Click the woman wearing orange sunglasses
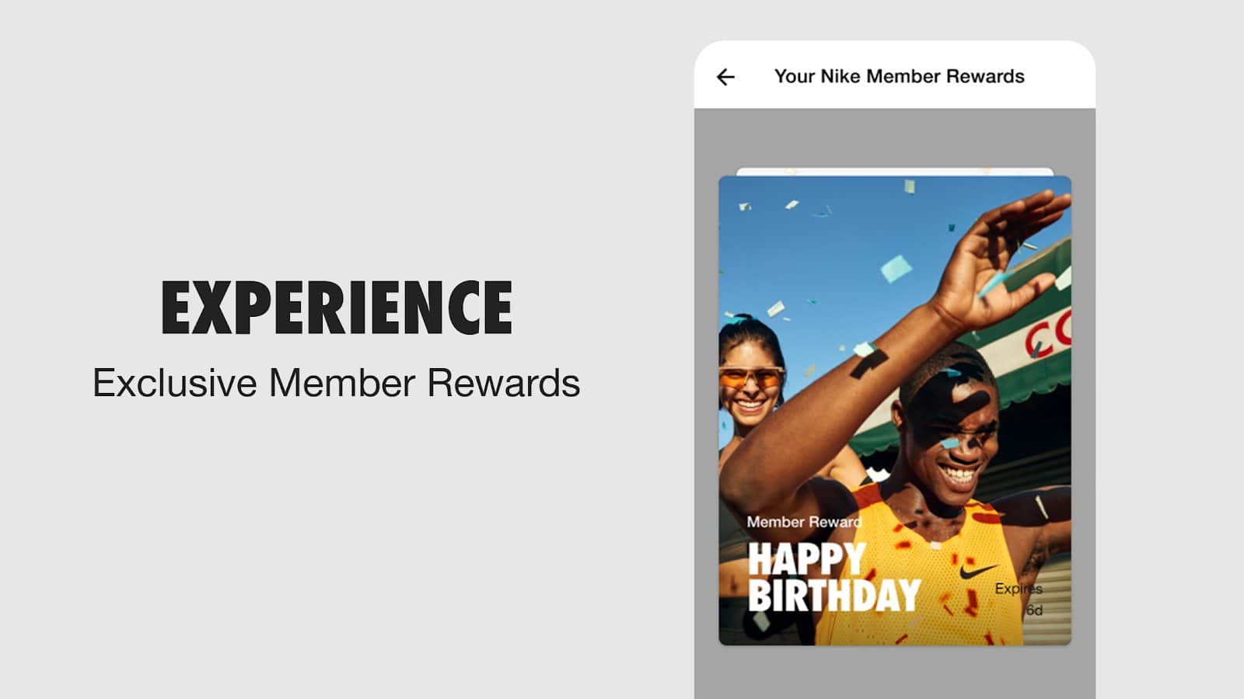Image resolution: width=1244 pixels, height=699 pixels. pyautogui.click(x=750, y=381)
